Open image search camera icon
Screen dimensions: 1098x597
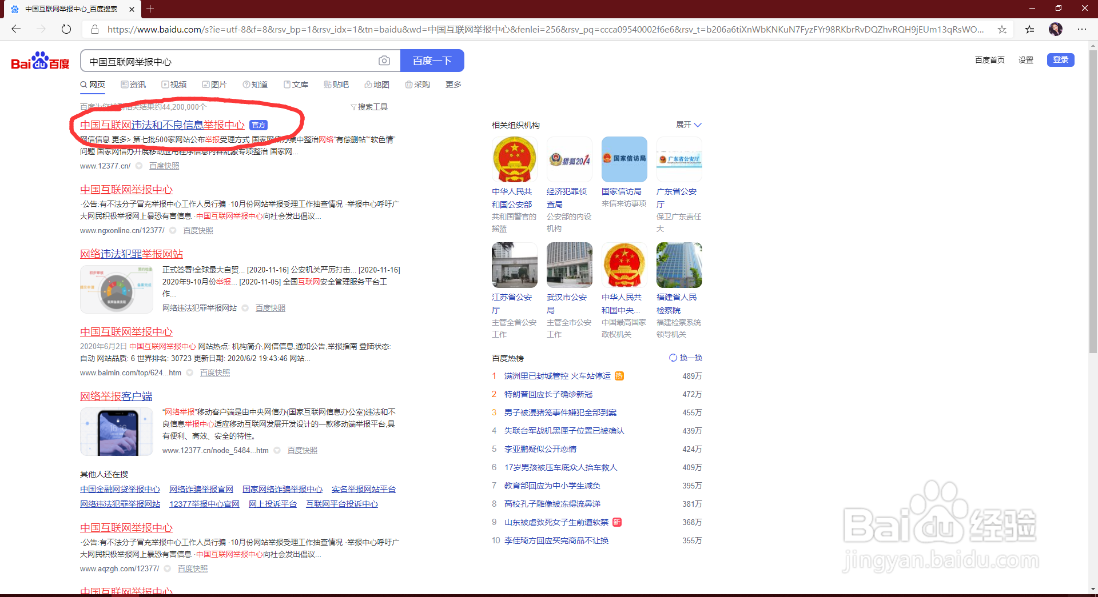coord(384,61)
